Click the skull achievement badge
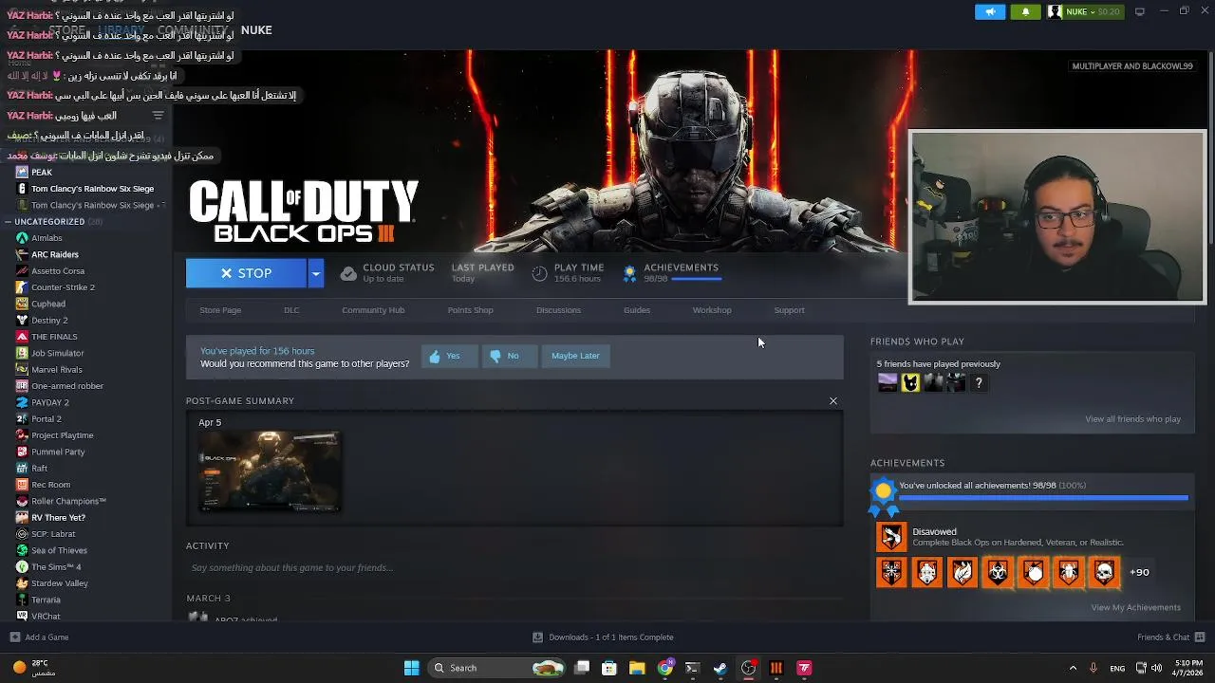Viewport: 1215px width, 683px height. [x=1104, y=572]
